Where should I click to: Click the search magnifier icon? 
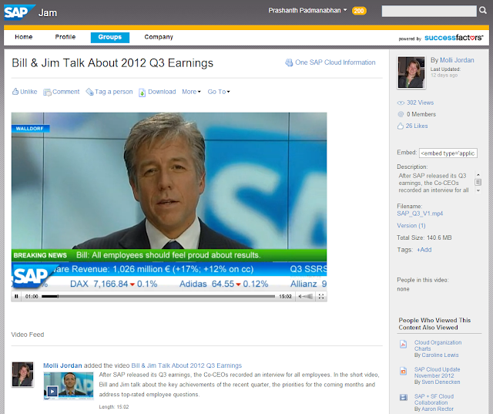(x=483, y=10)
